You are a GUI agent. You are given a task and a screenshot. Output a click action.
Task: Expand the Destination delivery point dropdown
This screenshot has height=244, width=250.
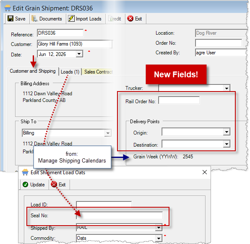227,144
